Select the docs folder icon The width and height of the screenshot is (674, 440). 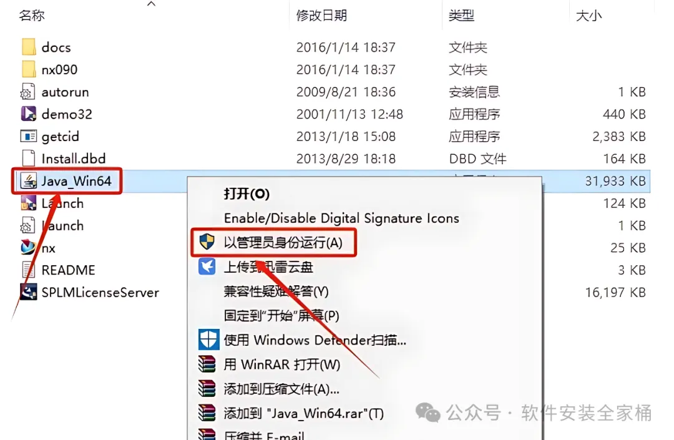29,47
